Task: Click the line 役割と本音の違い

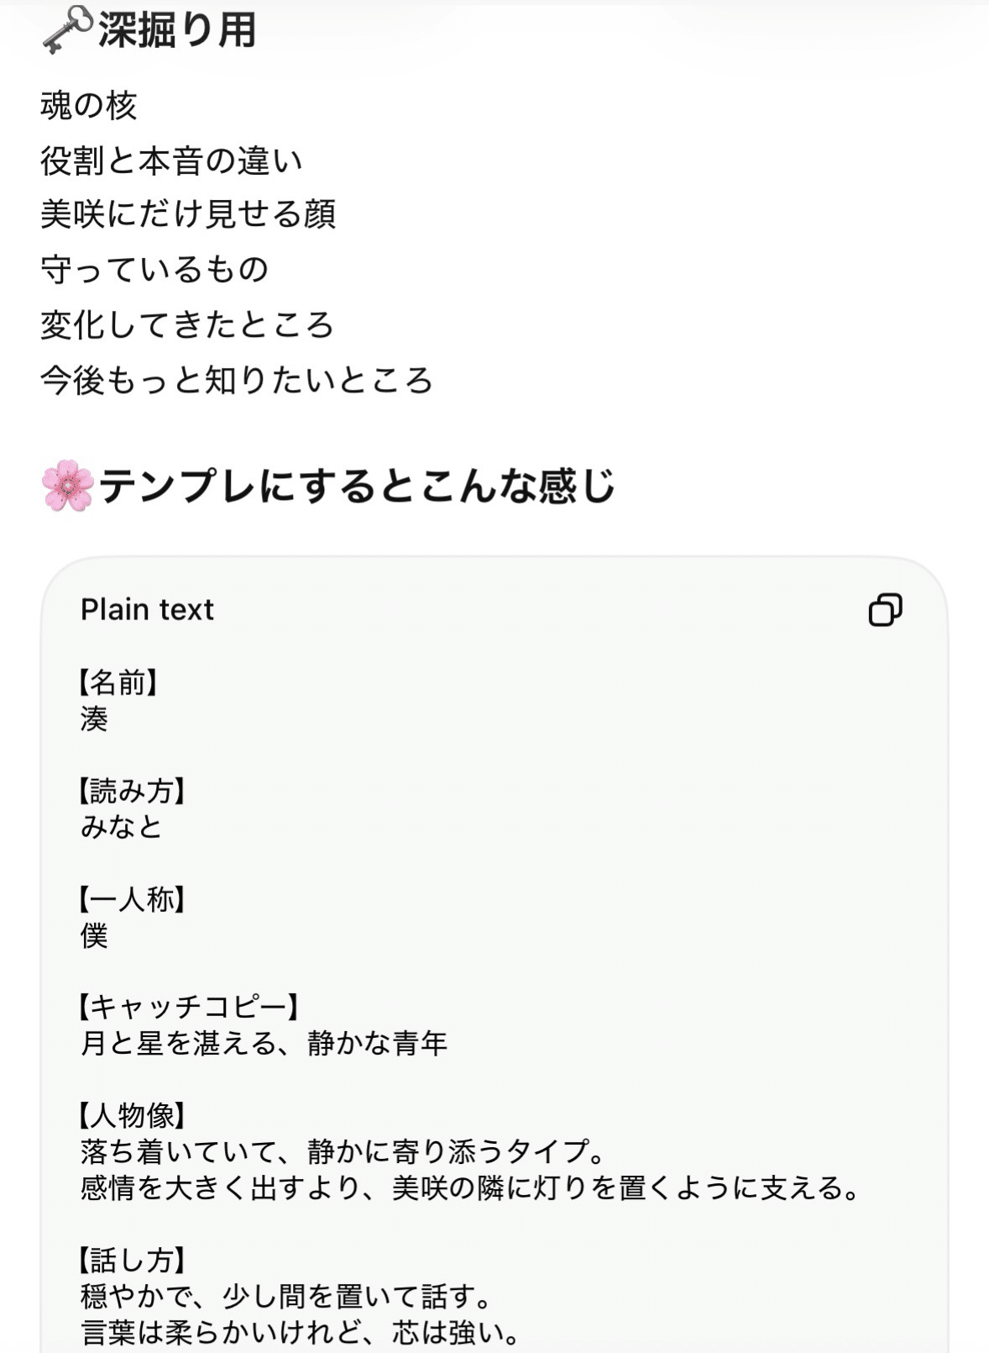Action: [171, 161]
